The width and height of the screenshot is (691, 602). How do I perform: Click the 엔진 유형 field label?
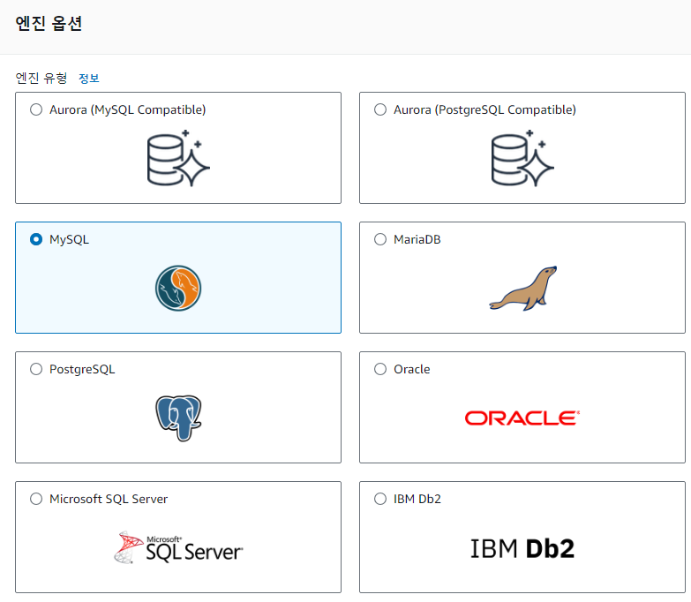click(41, 79)
